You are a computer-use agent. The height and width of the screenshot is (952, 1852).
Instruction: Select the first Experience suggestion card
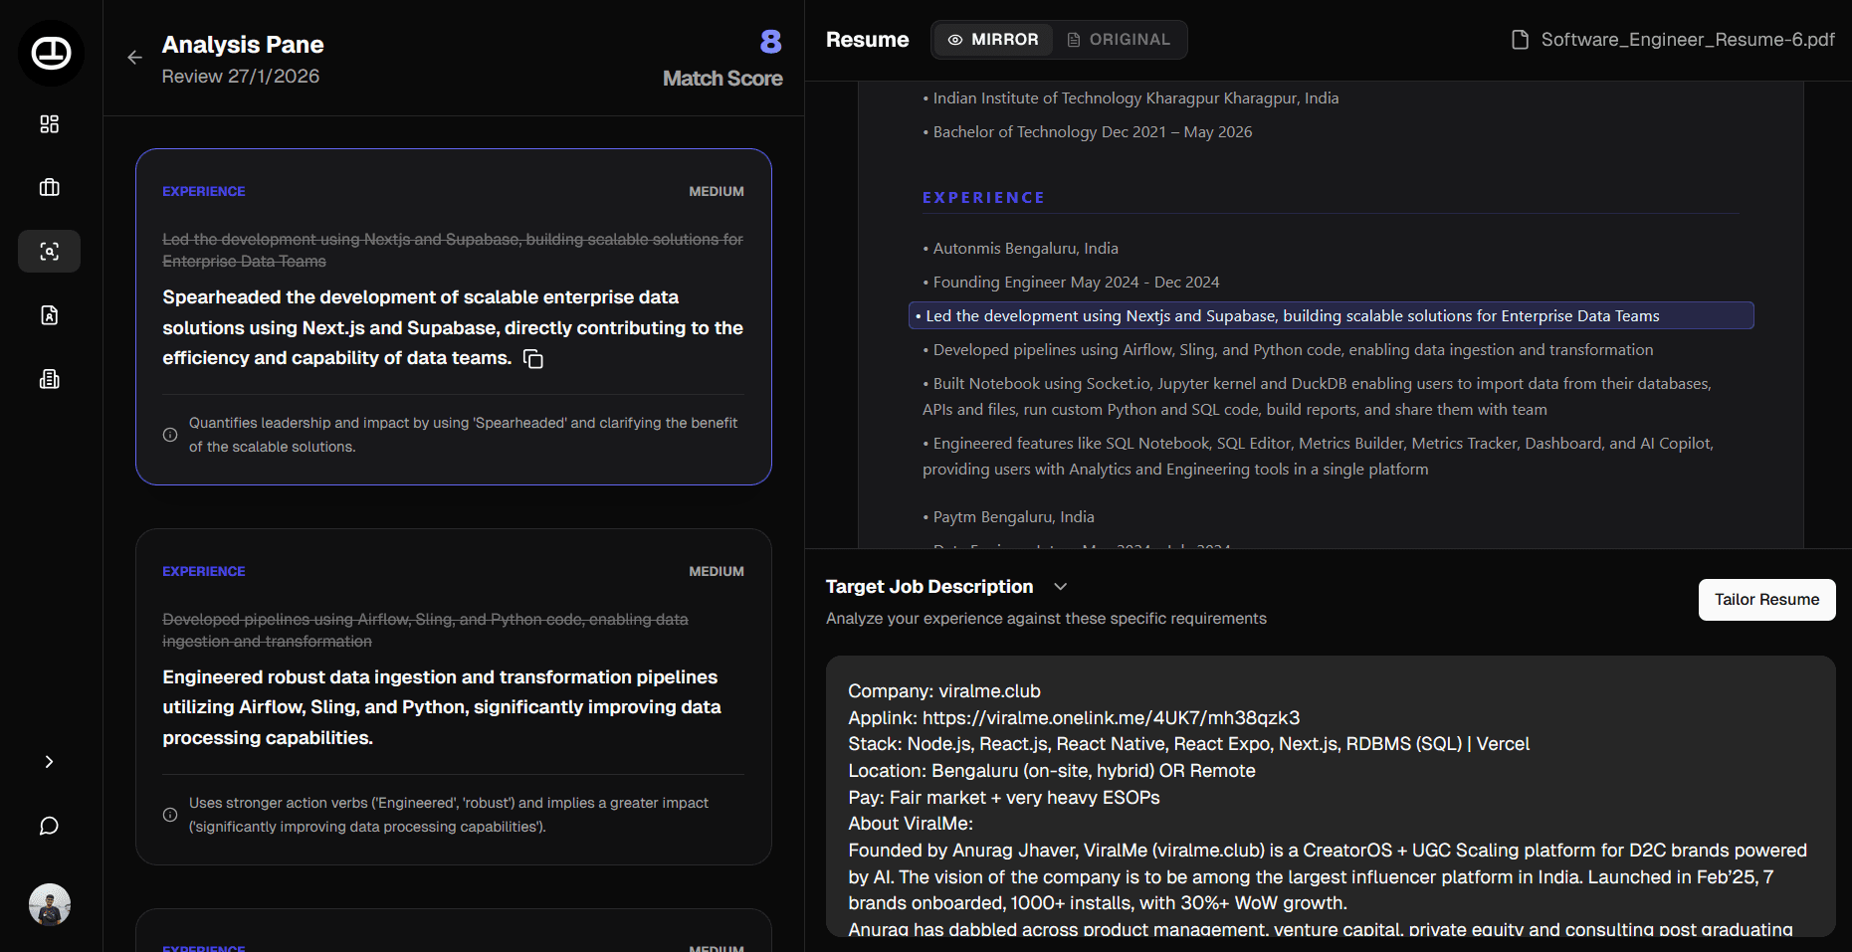[x=454, y=317]
